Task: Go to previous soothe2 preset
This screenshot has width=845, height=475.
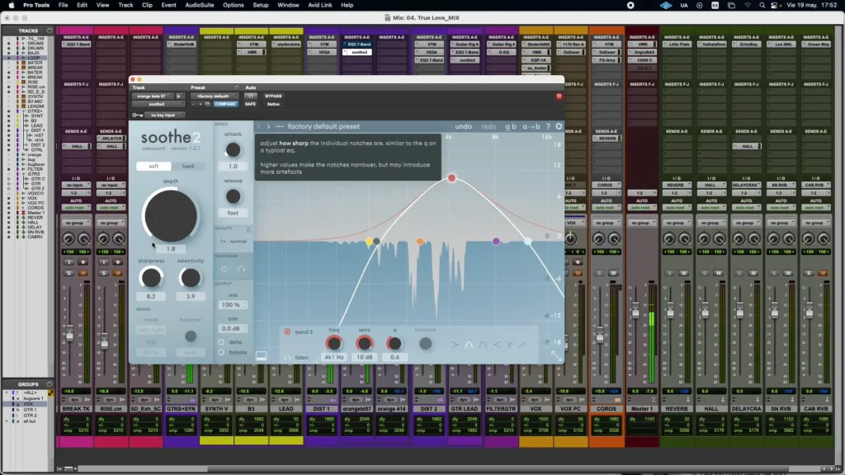Action: click(x=258, y=126)
